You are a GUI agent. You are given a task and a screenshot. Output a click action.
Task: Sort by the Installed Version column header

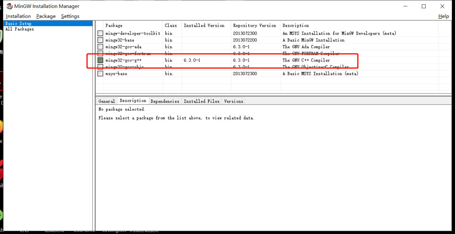coord(206,25)
